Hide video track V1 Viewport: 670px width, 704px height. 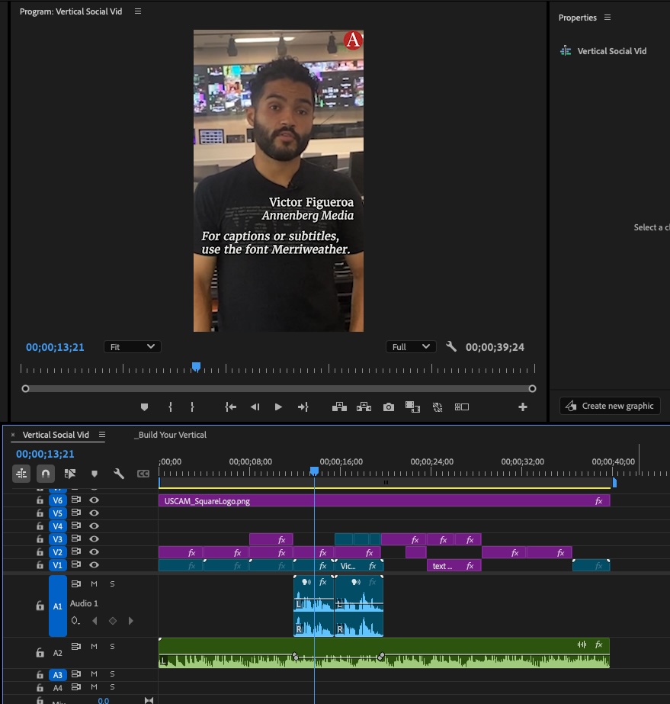click(x=94, y=565)
